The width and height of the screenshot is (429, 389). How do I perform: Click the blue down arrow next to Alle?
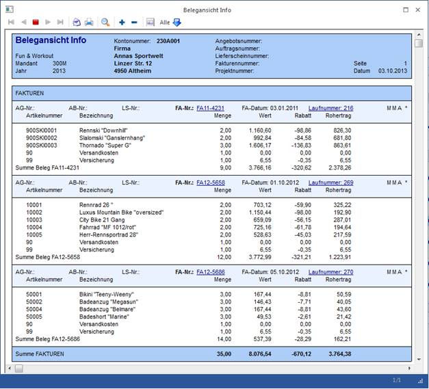[x=177, y=23]
